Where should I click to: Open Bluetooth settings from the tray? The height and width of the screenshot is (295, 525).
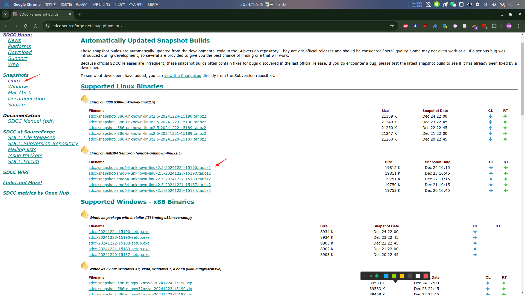pyautogui.click(x=486, y=4)
